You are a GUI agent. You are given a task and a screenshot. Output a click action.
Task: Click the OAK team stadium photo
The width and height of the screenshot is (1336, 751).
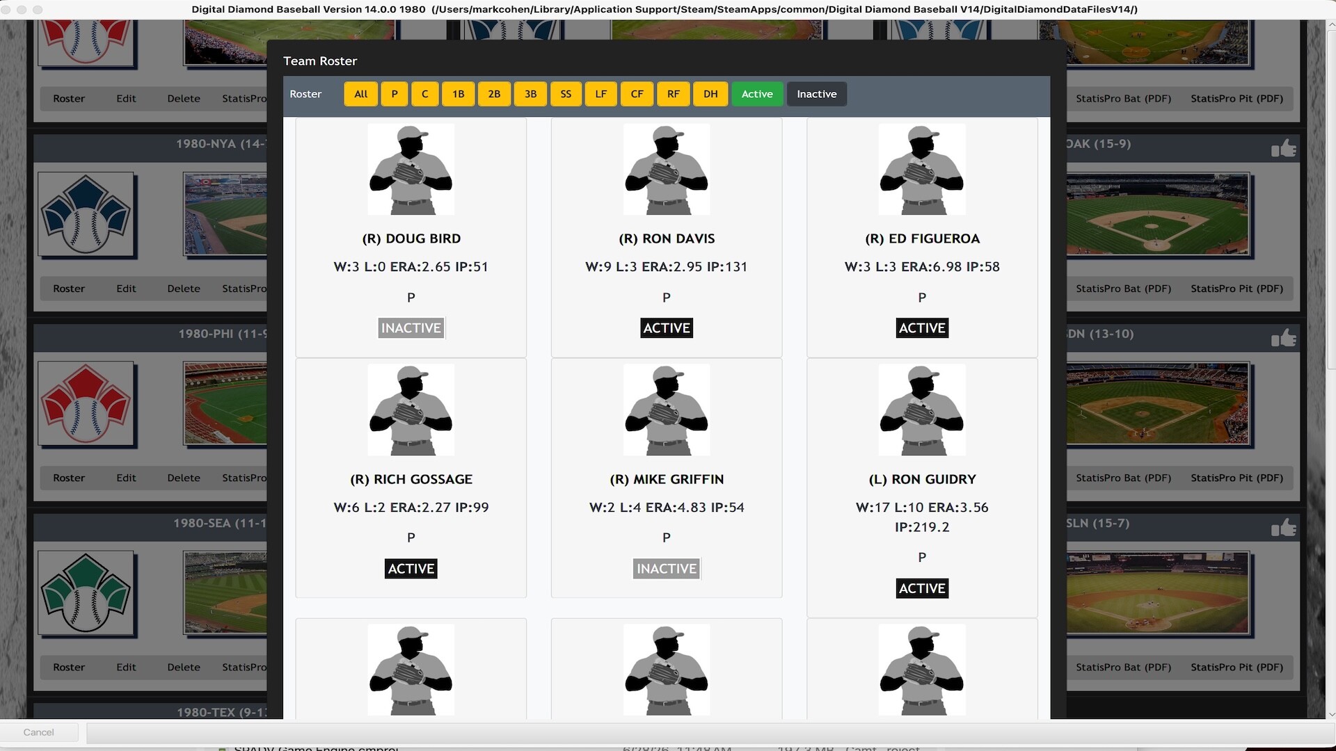click(x=1158, y=215)
